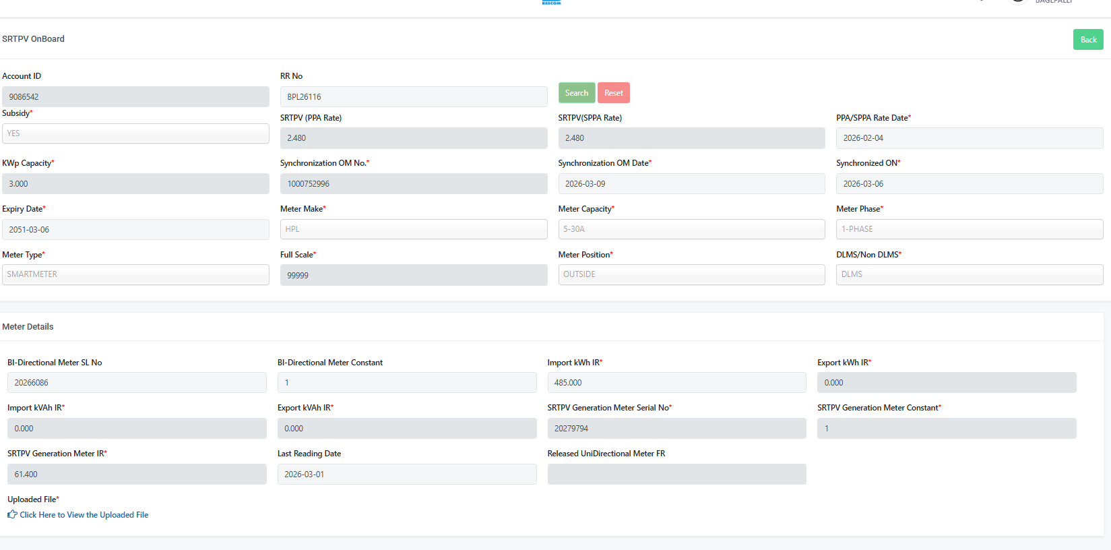Select the Meter Phase dropdown showing 1-PHASE
Viewport: 1111px width, 550px height.
970,229
